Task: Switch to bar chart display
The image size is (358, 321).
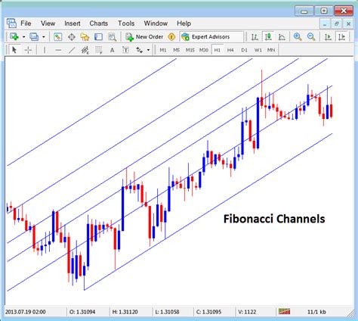Action: [255, 37]
